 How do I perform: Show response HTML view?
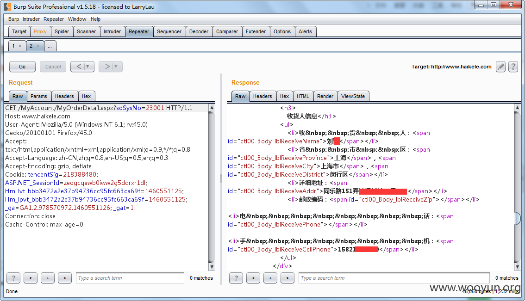(x=303, y=96)
